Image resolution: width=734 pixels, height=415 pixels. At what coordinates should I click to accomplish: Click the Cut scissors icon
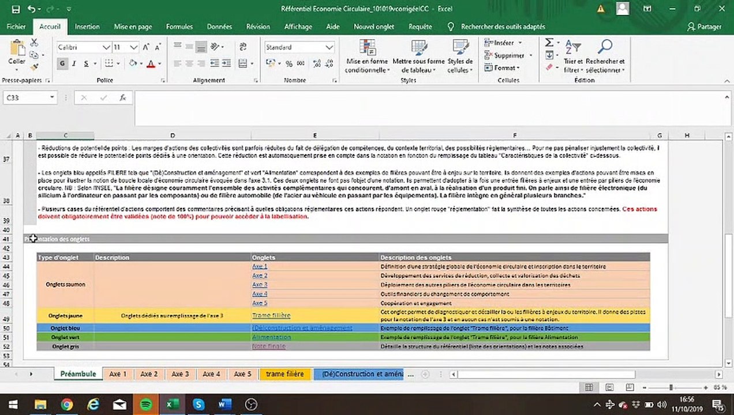pyautogui.click(x=34, y=43)
